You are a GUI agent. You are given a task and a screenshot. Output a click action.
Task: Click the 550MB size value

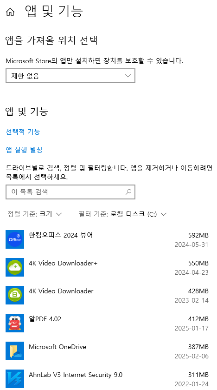(198, 263)
